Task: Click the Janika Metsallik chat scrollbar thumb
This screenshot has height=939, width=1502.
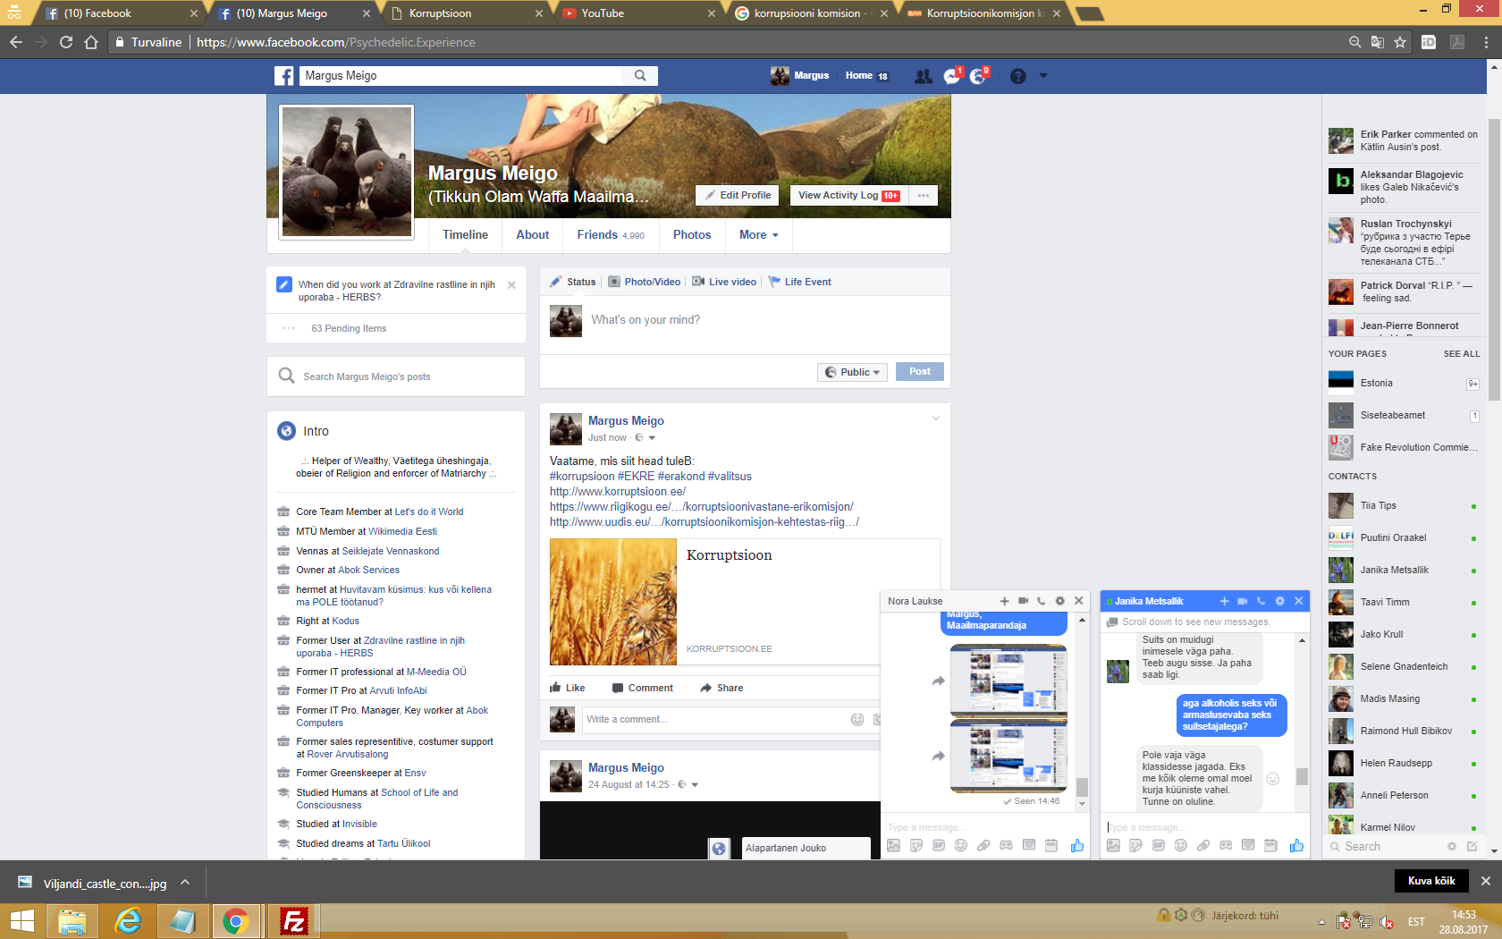Action: coord(1302,776)
